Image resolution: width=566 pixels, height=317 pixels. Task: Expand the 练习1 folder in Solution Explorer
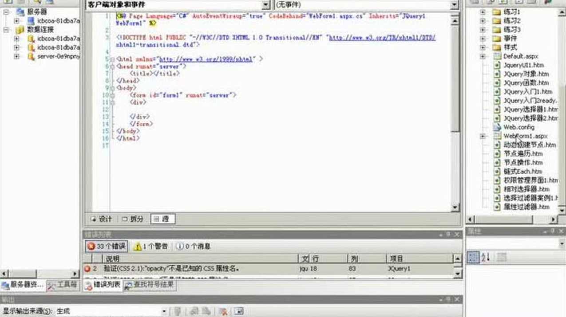pyautogui.click(x=482, y=12)
